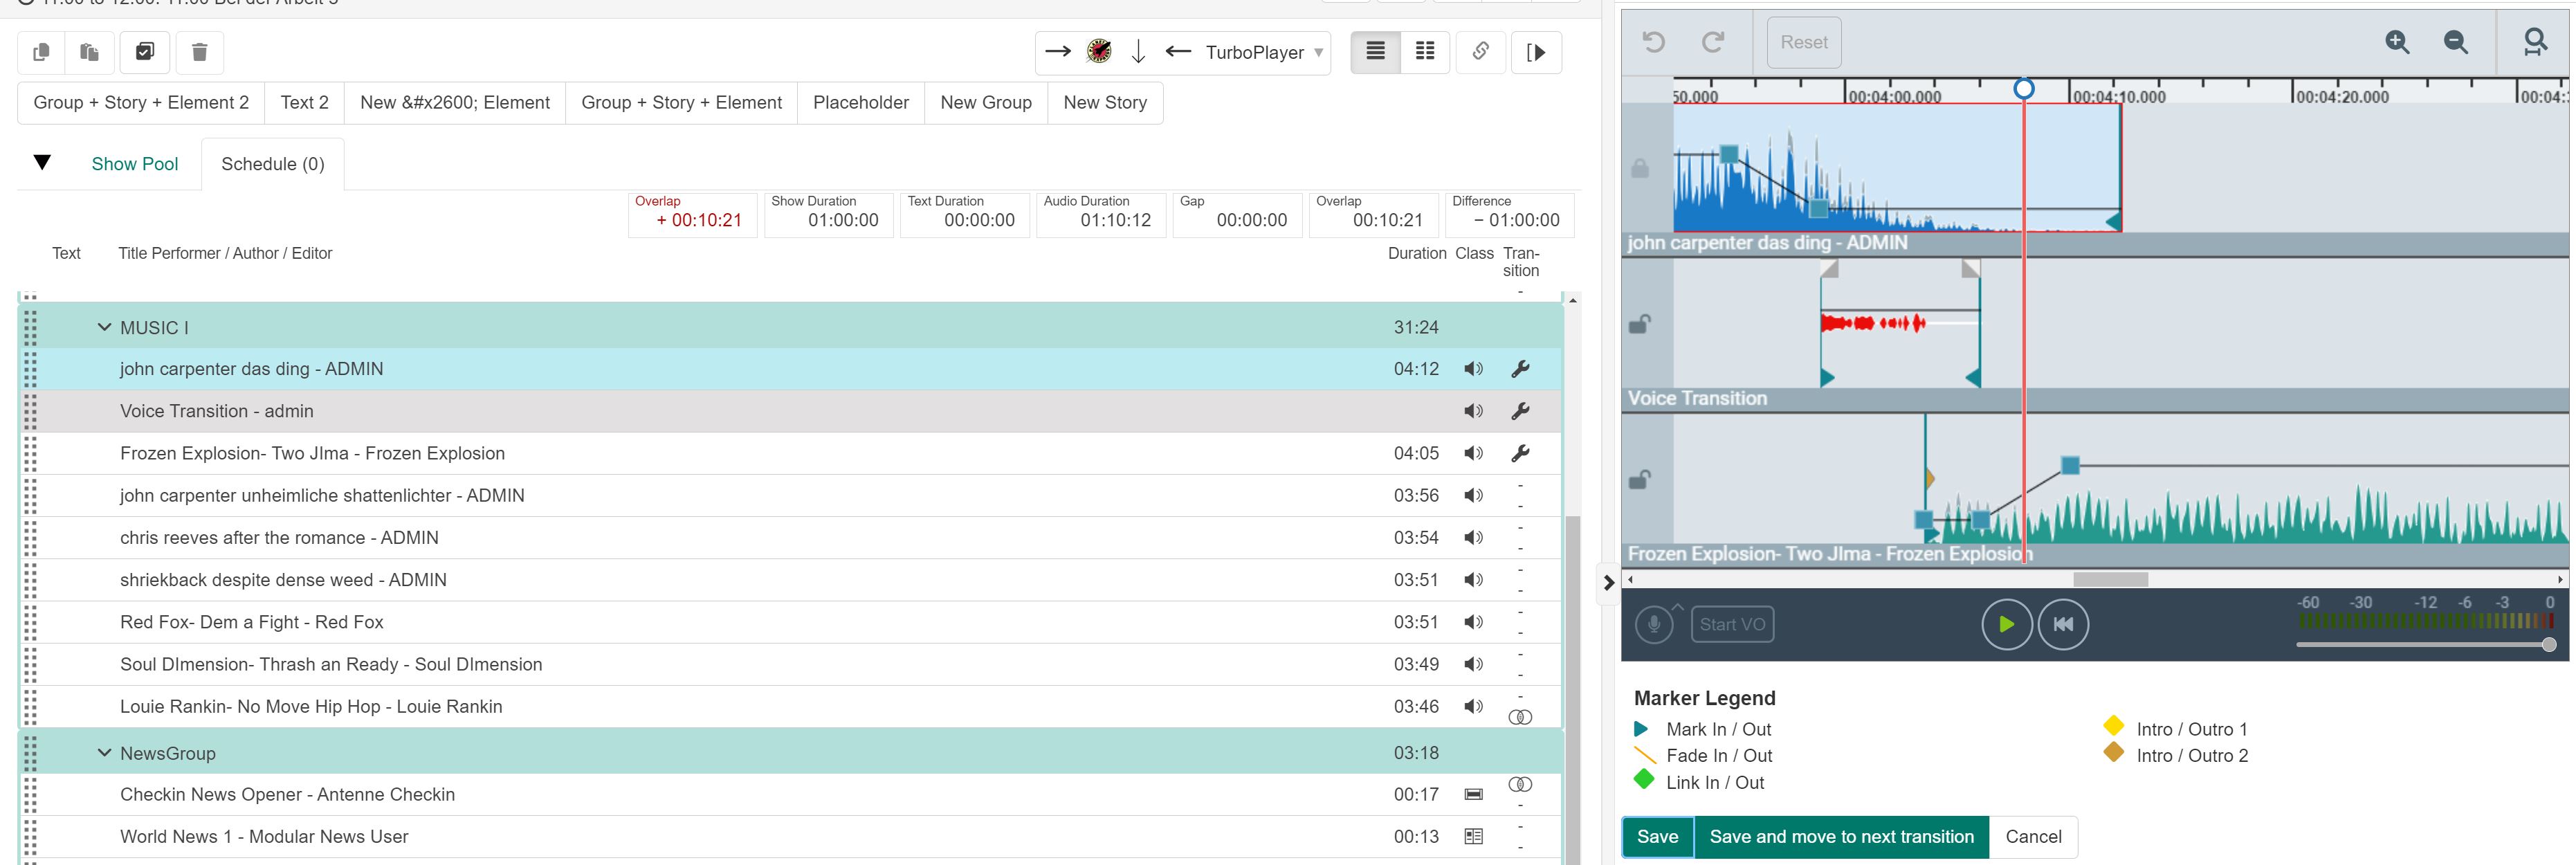This screenshot has height=865, width=2576.
Task: Open the Show Pool tab
Action: pyautogui.click(x=135, y=164)
